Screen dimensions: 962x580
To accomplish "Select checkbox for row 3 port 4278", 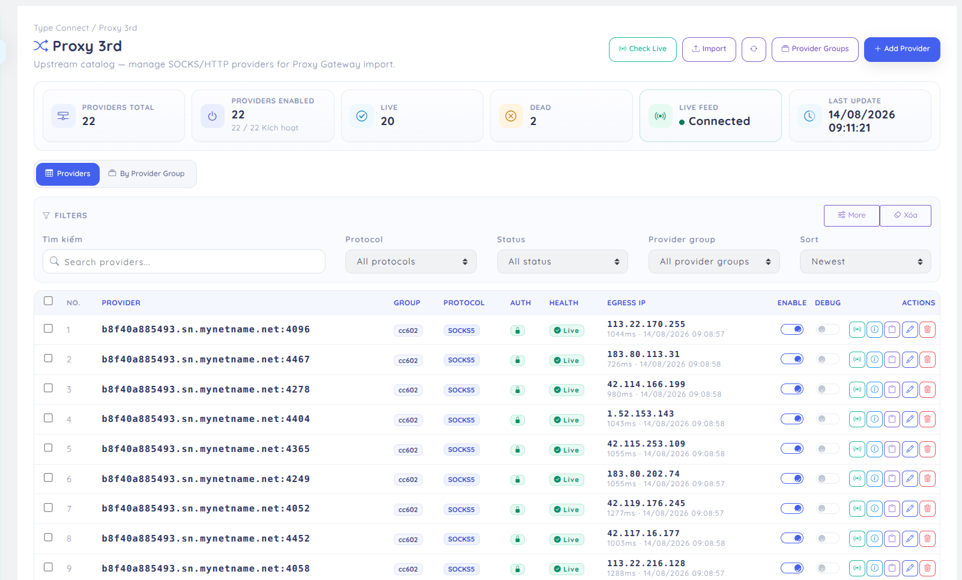I will click(x=48, y=388).
